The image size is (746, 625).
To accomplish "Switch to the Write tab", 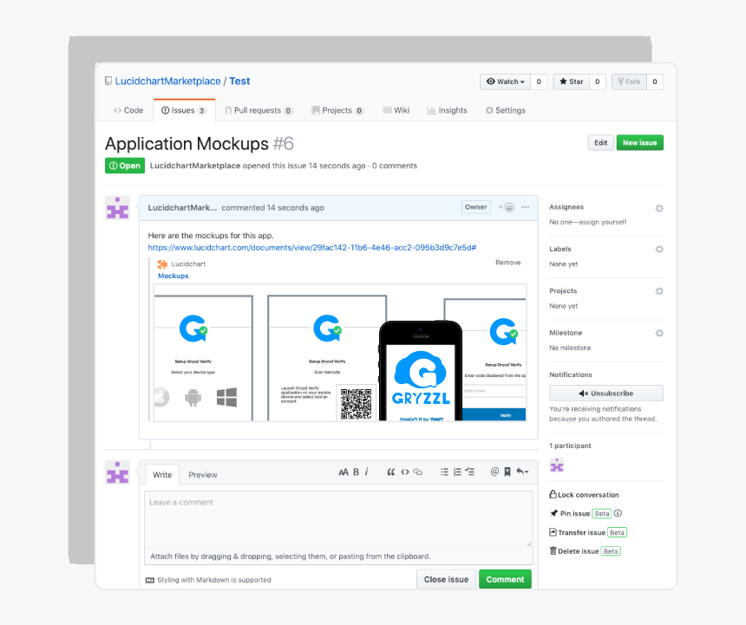I will (162, 475).
